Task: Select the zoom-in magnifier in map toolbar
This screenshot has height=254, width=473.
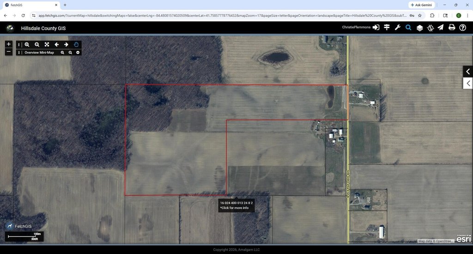Action: [27, 45]
